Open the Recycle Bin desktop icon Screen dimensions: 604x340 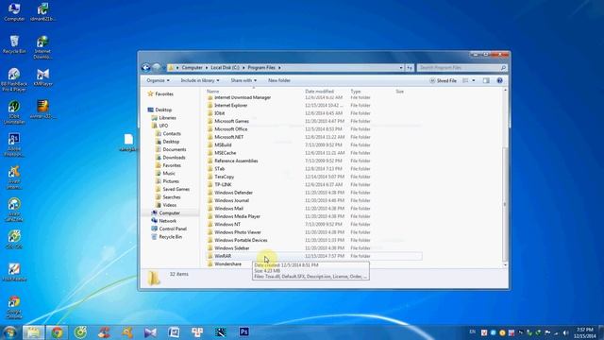(x=14, y=44)
